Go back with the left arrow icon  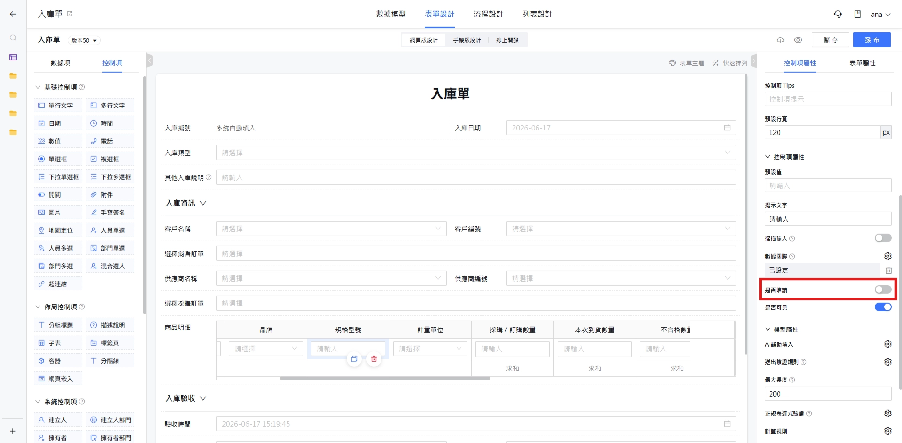coord(13,14)
